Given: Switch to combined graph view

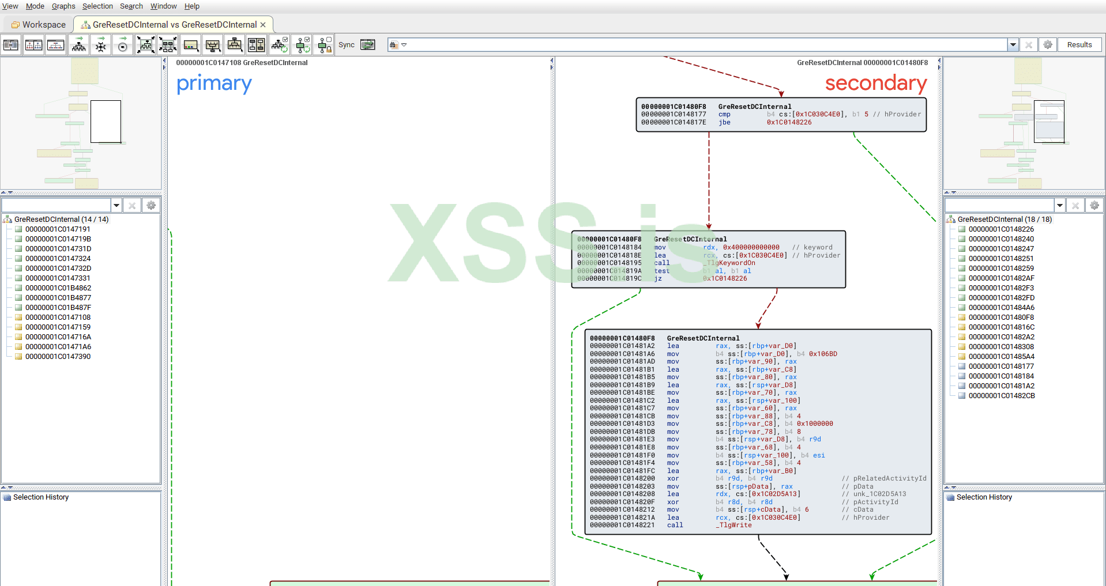Looking at the screenshot, I should [56, 45].
